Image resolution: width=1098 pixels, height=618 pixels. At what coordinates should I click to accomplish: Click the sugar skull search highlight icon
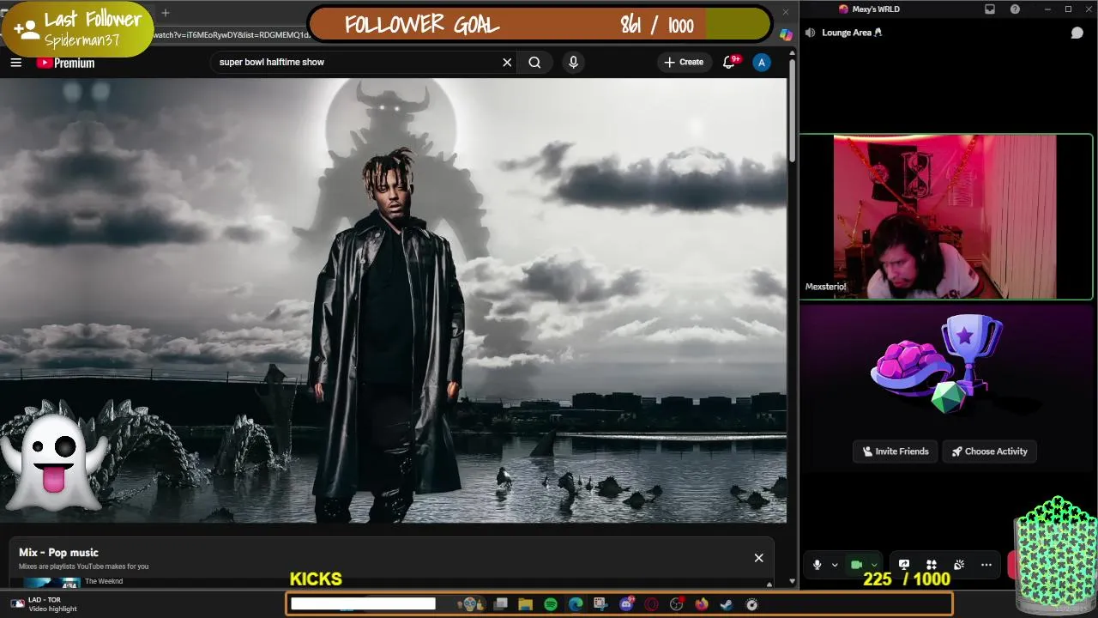pyautogui.click(x=471, y=604)
